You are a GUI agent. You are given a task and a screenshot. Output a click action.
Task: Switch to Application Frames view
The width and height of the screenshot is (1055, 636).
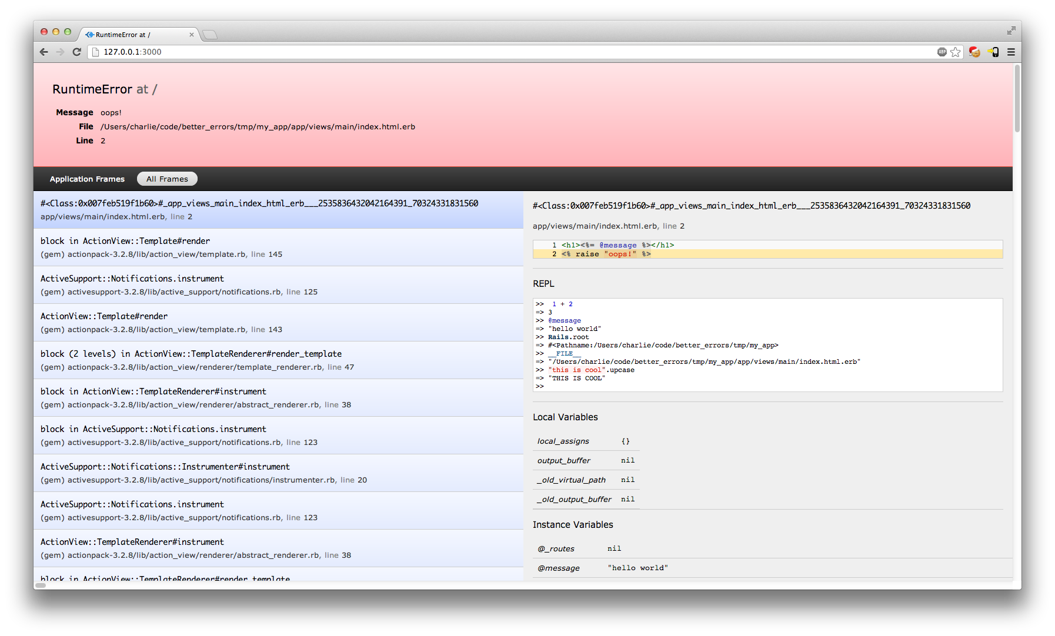click(87, 179)
